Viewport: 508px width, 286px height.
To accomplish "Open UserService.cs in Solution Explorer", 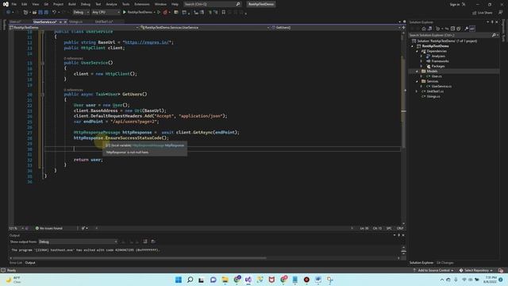I will pyautogui.click(x=441, y=87).
